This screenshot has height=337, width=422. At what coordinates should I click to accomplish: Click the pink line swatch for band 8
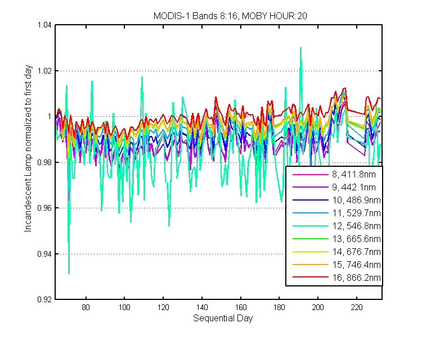point(311,175)
